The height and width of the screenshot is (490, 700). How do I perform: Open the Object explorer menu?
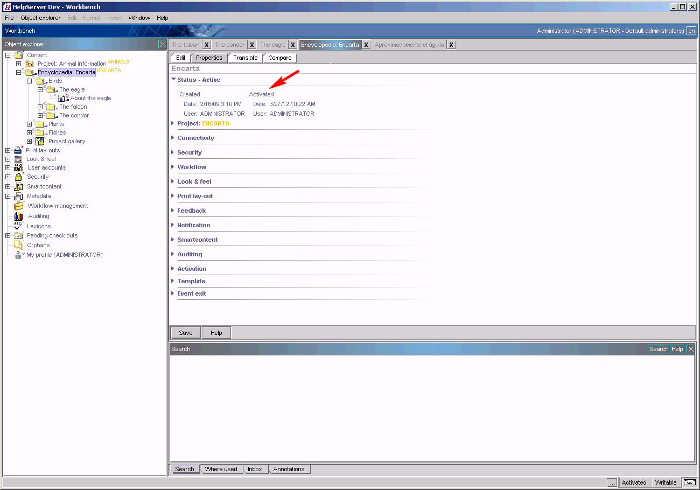(40, 18)
